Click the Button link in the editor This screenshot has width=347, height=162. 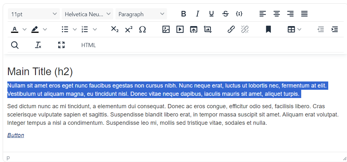16,135
